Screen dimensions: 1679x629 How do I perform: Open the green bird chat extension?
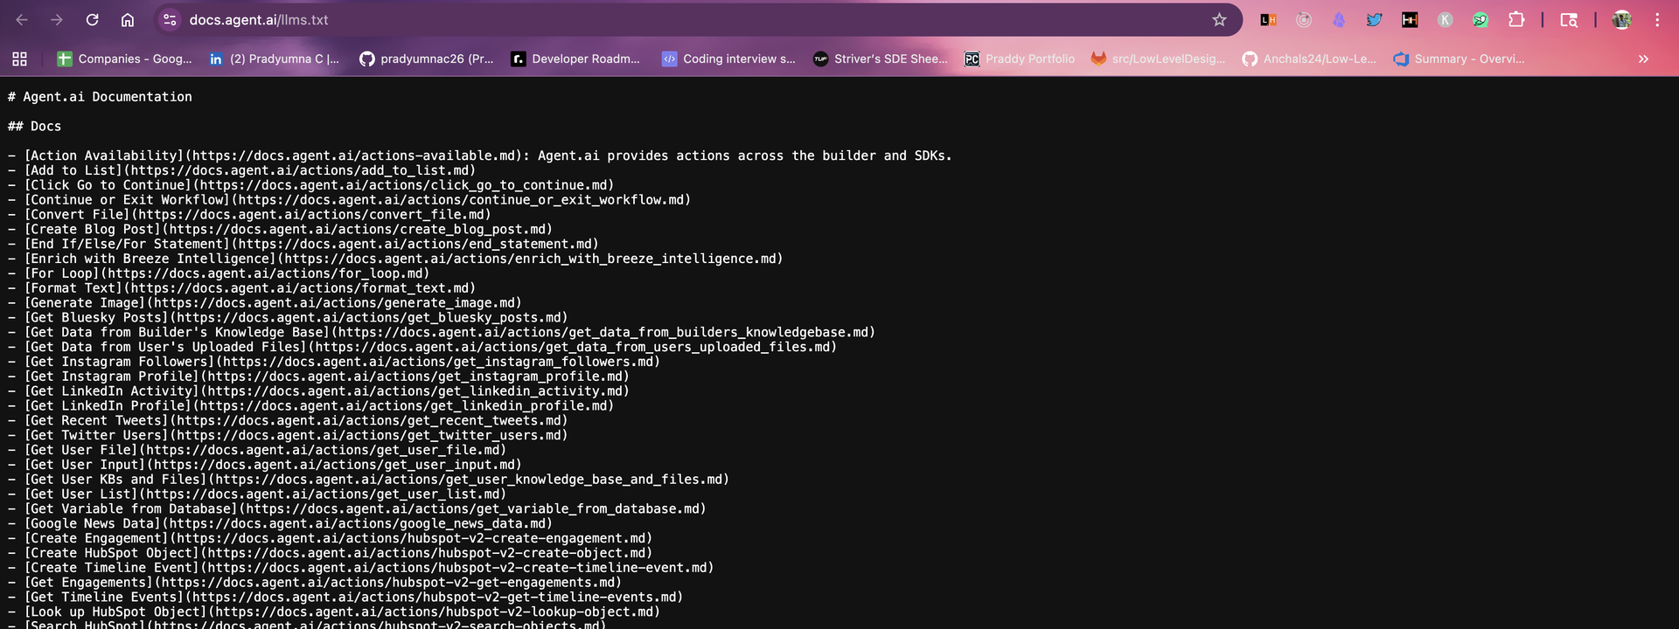[x=1480, y=19]
